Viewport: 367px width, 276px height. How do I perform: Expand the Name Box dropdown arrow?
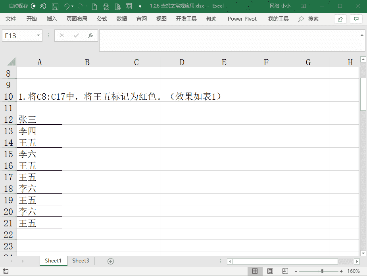coord(38,35)
